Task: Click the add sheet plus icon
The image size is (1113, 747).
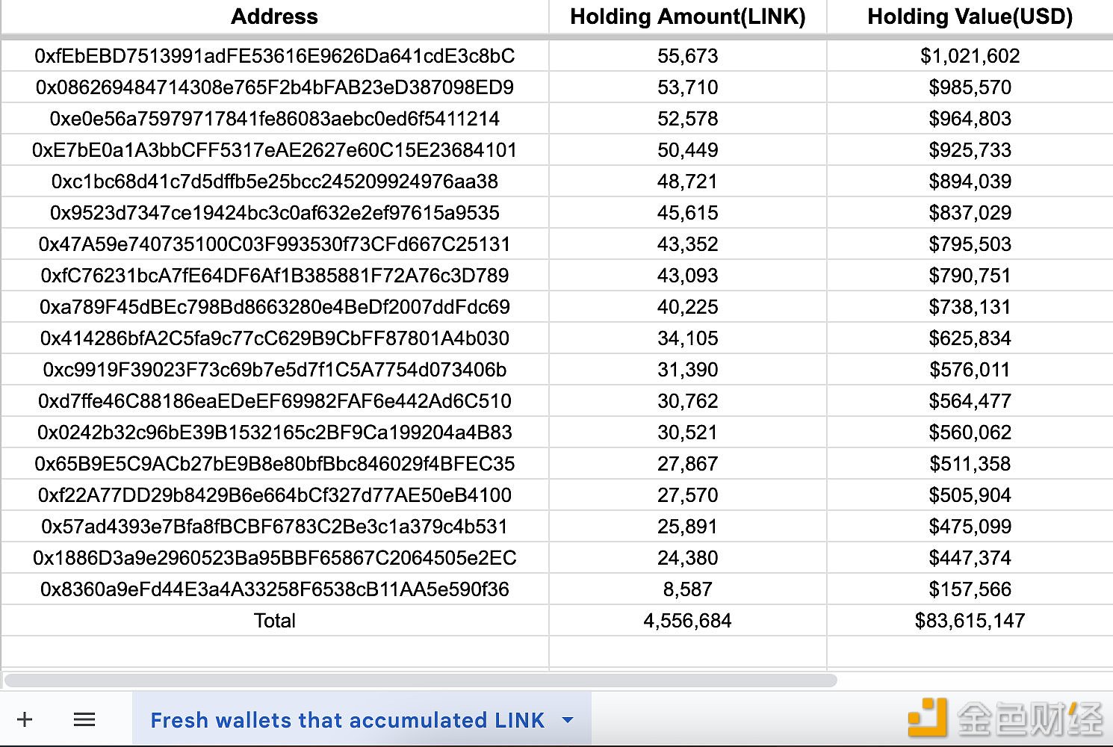Action: (25, 719)
